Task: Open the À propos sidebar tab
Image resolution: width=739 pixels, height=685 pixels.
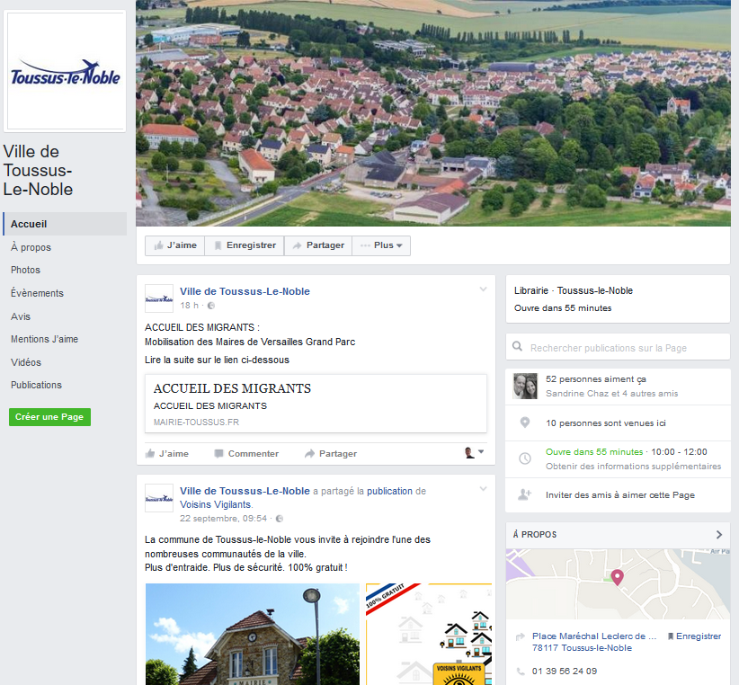Action: tap(31, 247)
